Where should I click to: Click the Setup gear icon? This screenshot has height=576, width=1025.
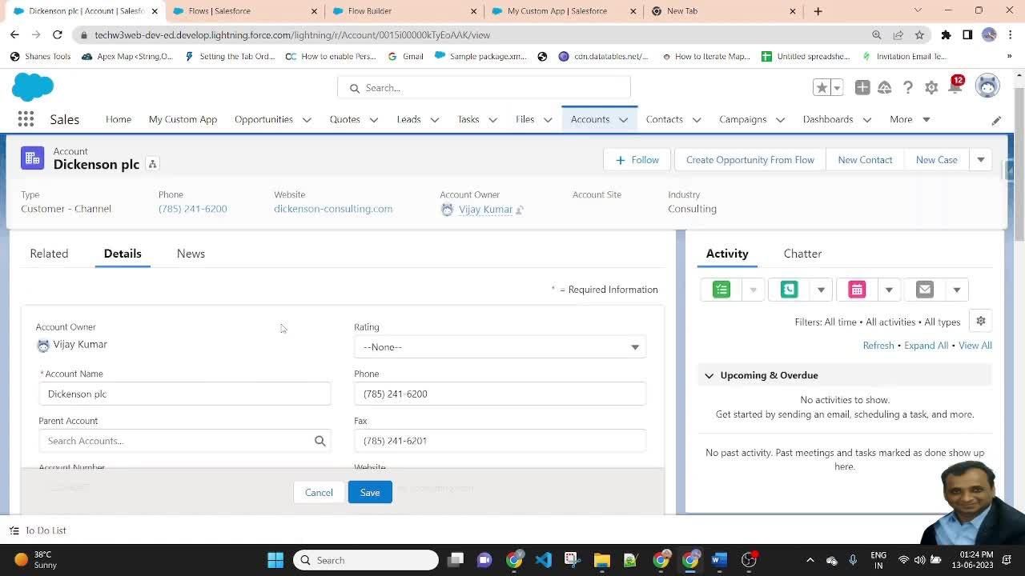pos(931,88)
